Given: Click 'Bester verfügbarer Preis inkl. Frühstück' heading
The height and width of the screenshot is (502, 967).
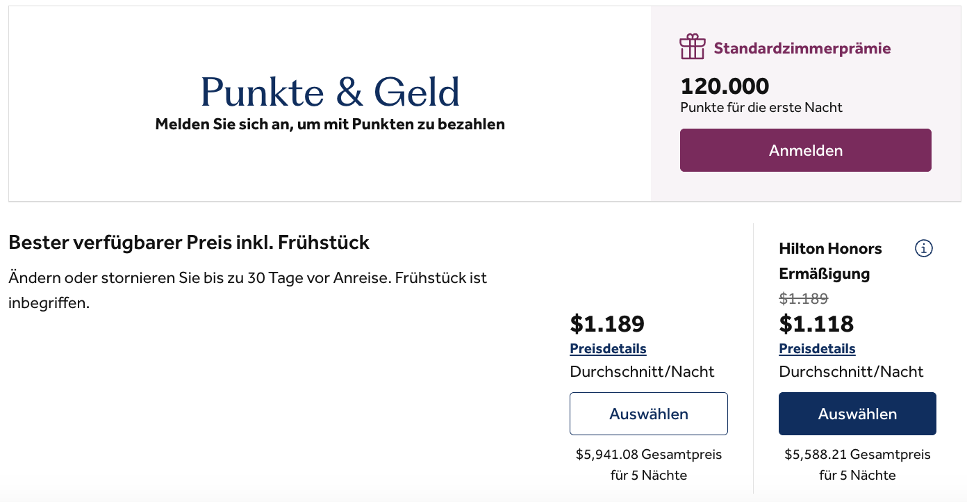Looking at the screenshot, I should [189, 243].
